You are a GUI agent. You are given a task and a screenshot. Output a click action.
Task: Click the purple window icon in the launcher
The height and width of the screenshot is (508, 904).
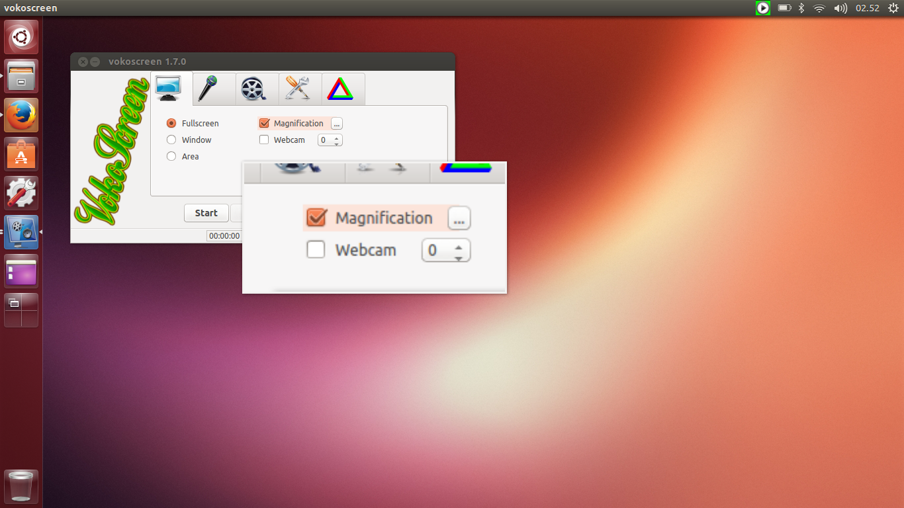21,271
